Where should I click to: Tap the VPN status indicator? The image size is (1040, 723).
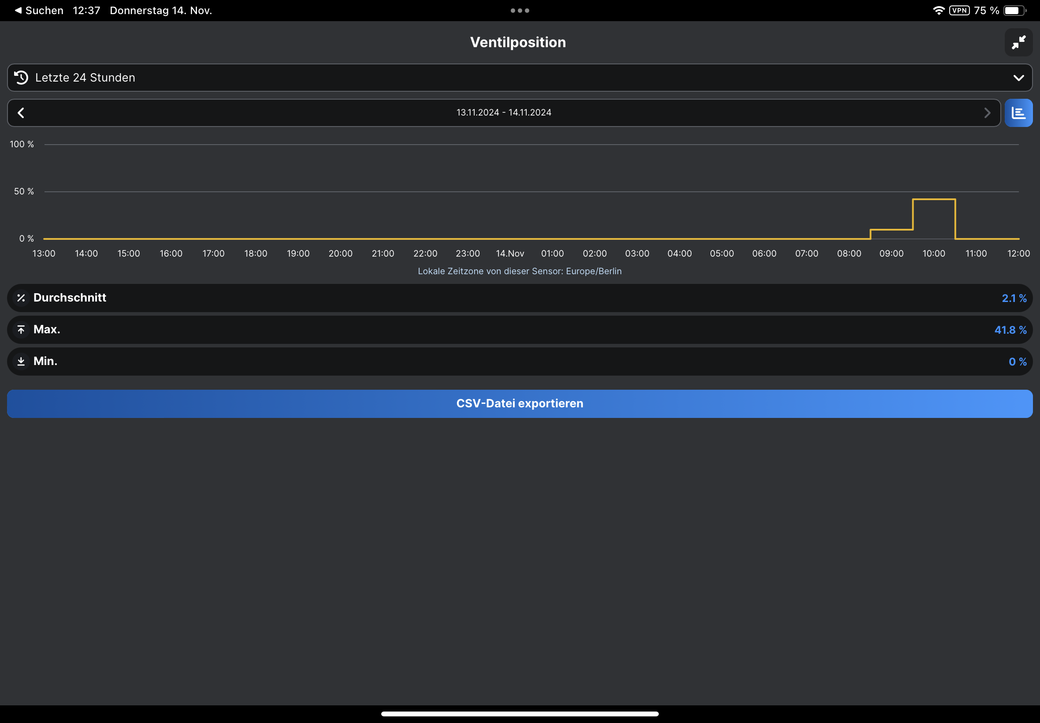959,11
